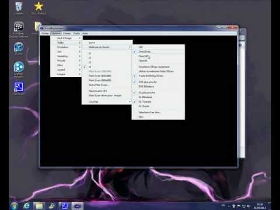Expand the Emulateur submenu
Screen dimensions: 280x210
66,47
